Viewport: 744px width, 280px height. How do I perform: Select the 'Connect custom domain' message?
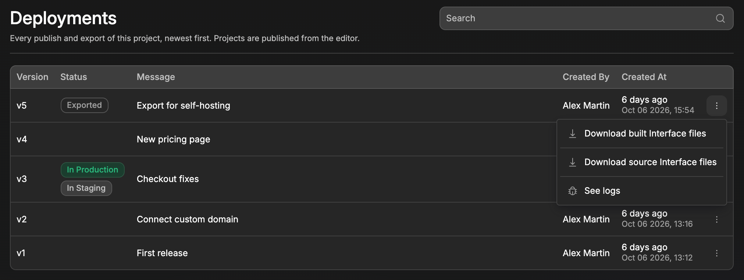(188, 219)
